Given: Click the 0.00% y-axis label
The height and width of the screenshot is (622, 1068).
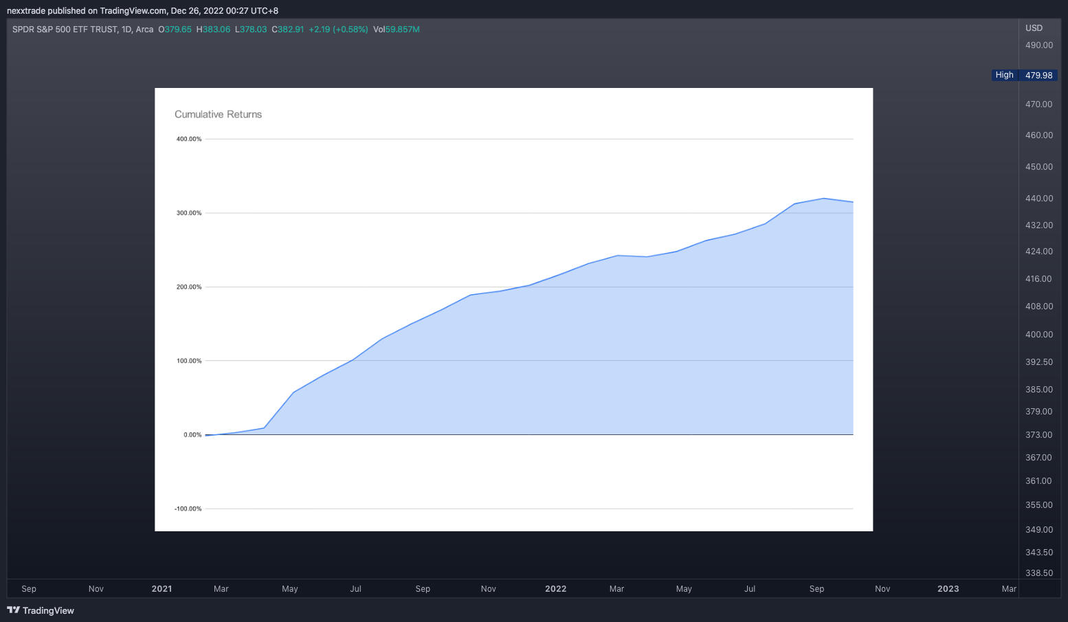Looking at the screenshot, I should (192, 434).
